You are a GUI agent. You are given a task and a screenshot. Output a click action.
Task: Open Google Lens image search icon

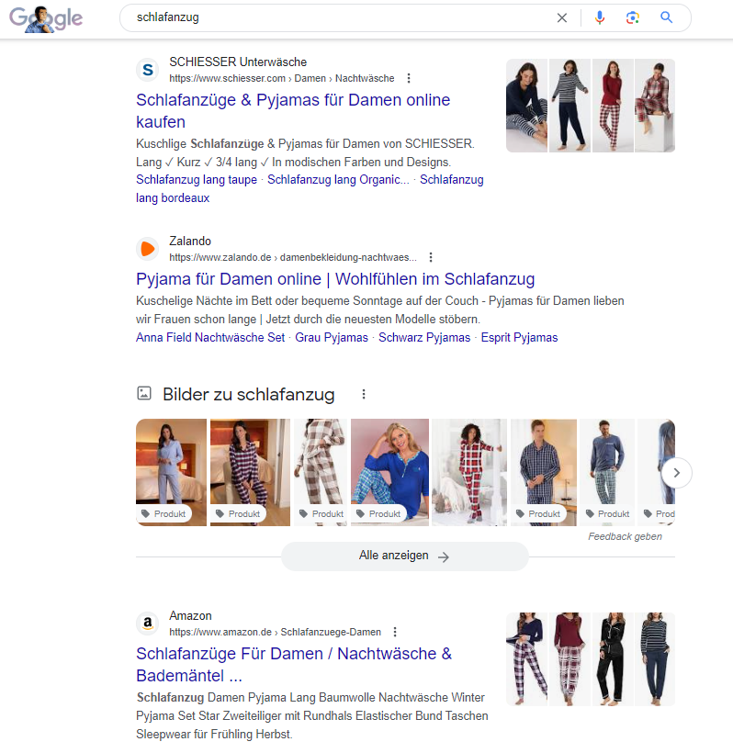pos(633,17)
